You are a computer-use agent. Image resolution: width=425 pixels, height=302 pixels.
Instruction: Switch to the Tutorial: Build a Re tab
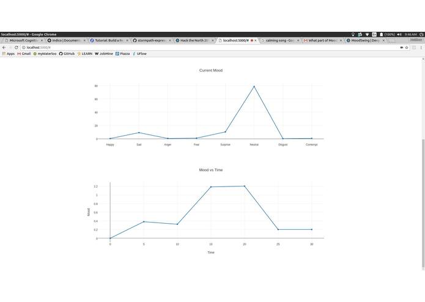[109, 40]
